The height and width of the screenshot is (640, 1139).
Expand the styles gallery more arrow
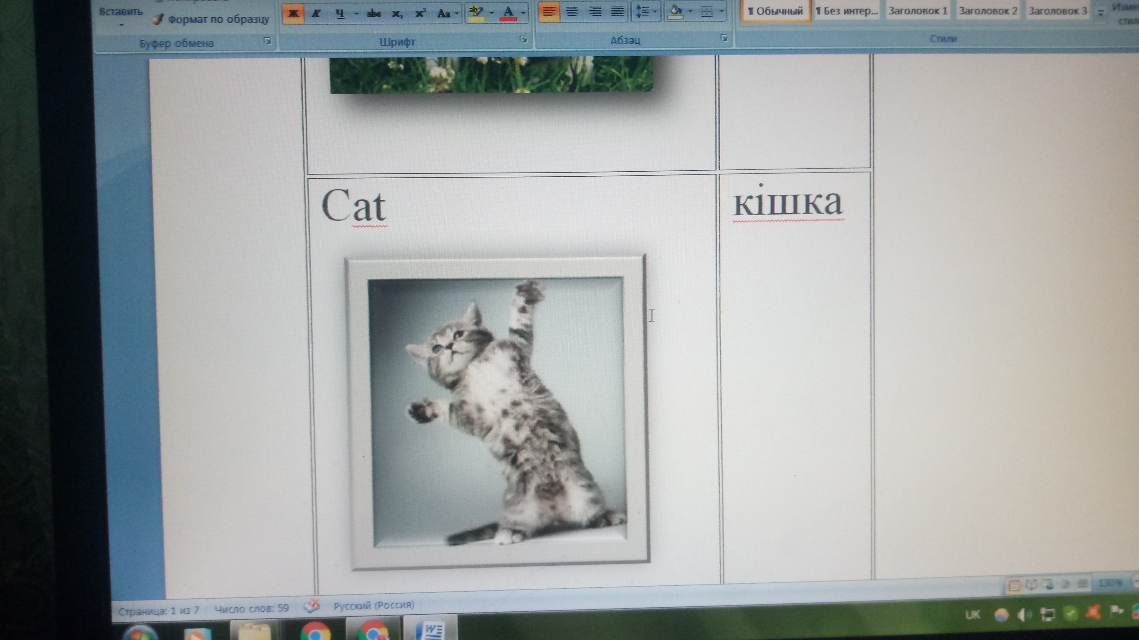(1101, 13)
